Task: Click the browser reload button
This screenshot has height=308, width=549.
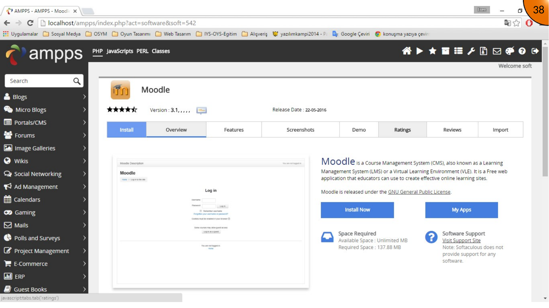Action: (x=30, y=23)
